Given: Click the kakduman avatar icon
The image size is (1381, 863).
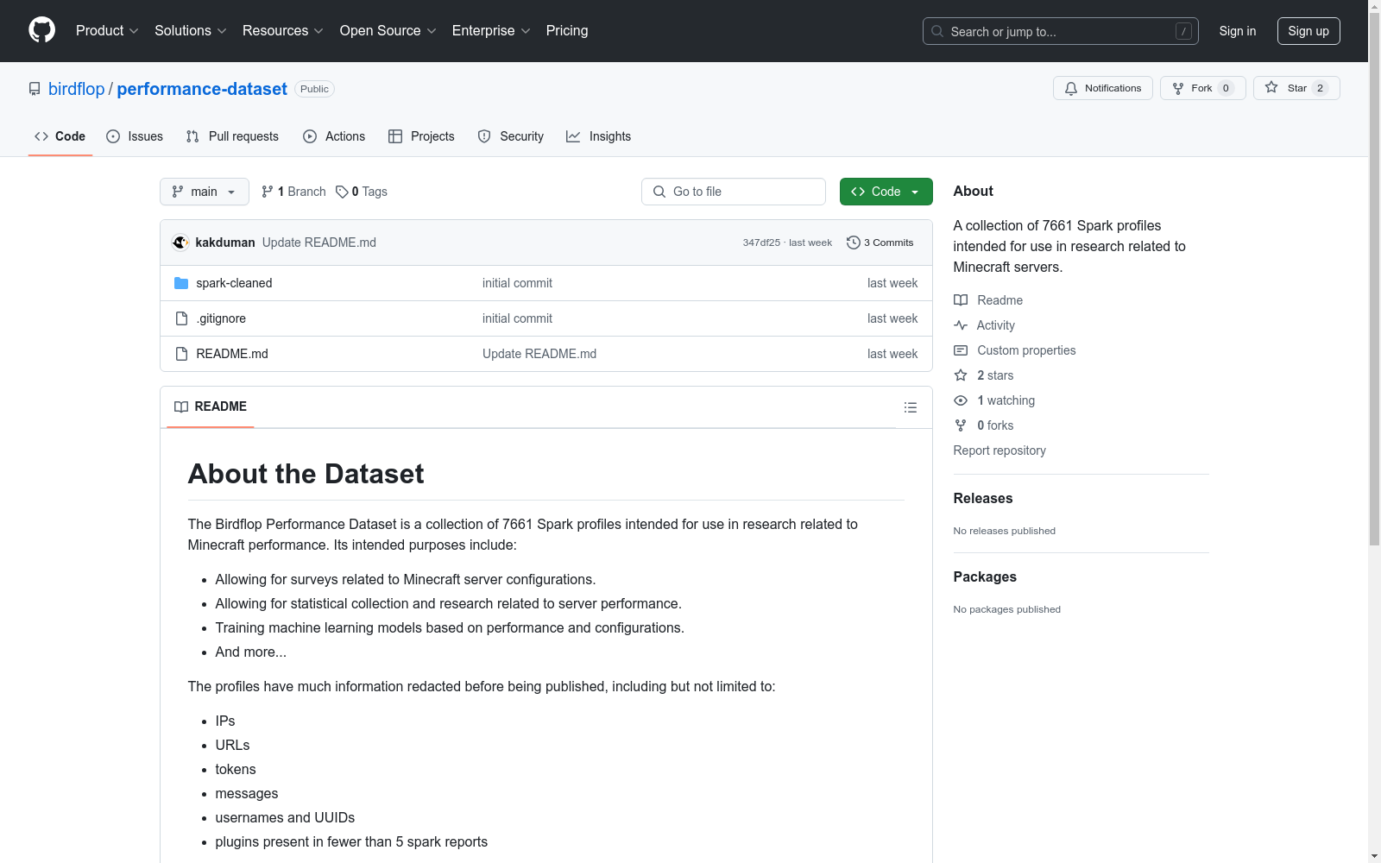Looking at the screenshot, I should (180, 243).
